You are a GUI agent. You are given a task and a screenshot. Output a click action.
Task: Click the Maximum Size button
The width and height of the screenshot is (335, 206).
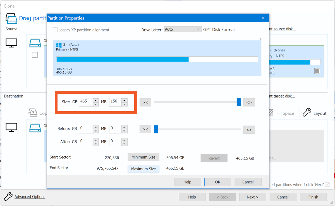tap(143, 169)
